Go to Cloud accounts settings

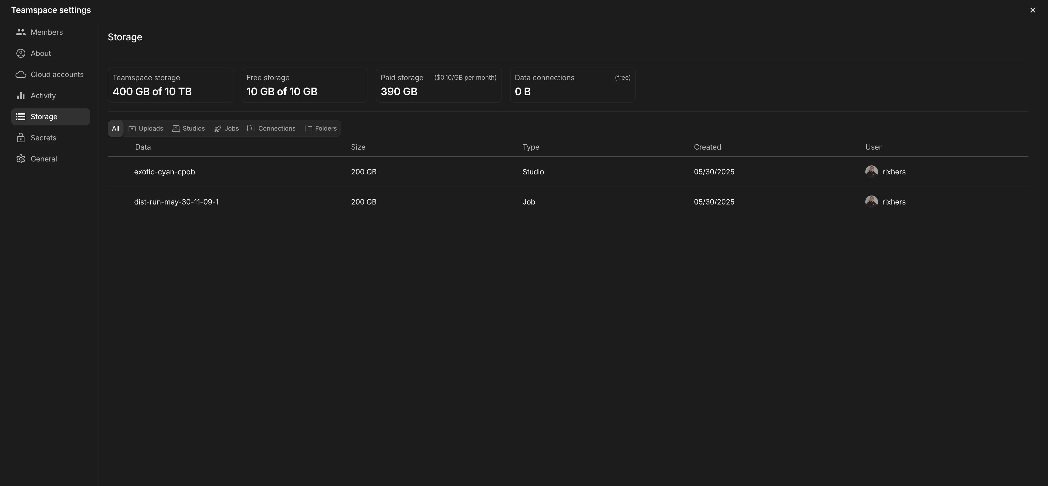coord(50,74)
